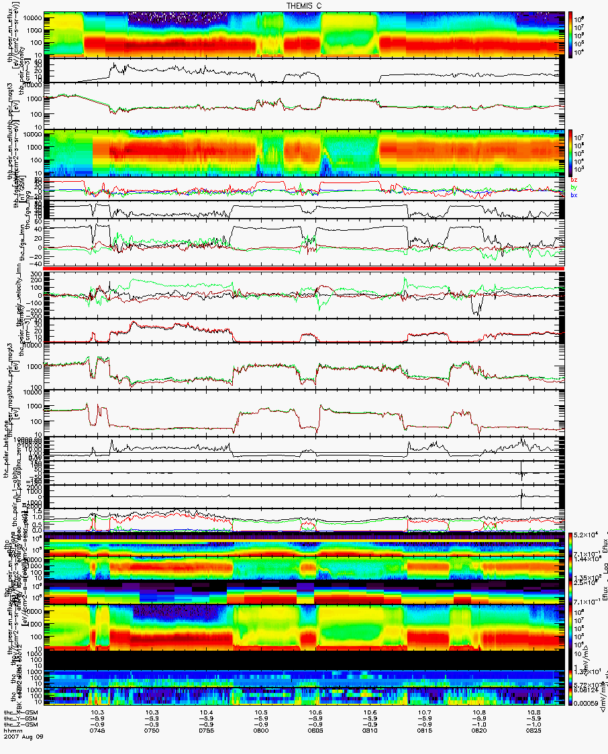Click the color bar labeled 5.2×10^4
This screenshot has height=754, width=608.
pyautogui.click(x=570, y=544)
